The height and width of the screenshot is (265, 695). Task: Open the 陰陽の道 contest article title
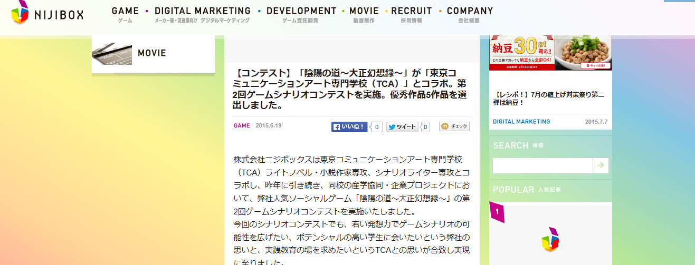tap(351, 90)
